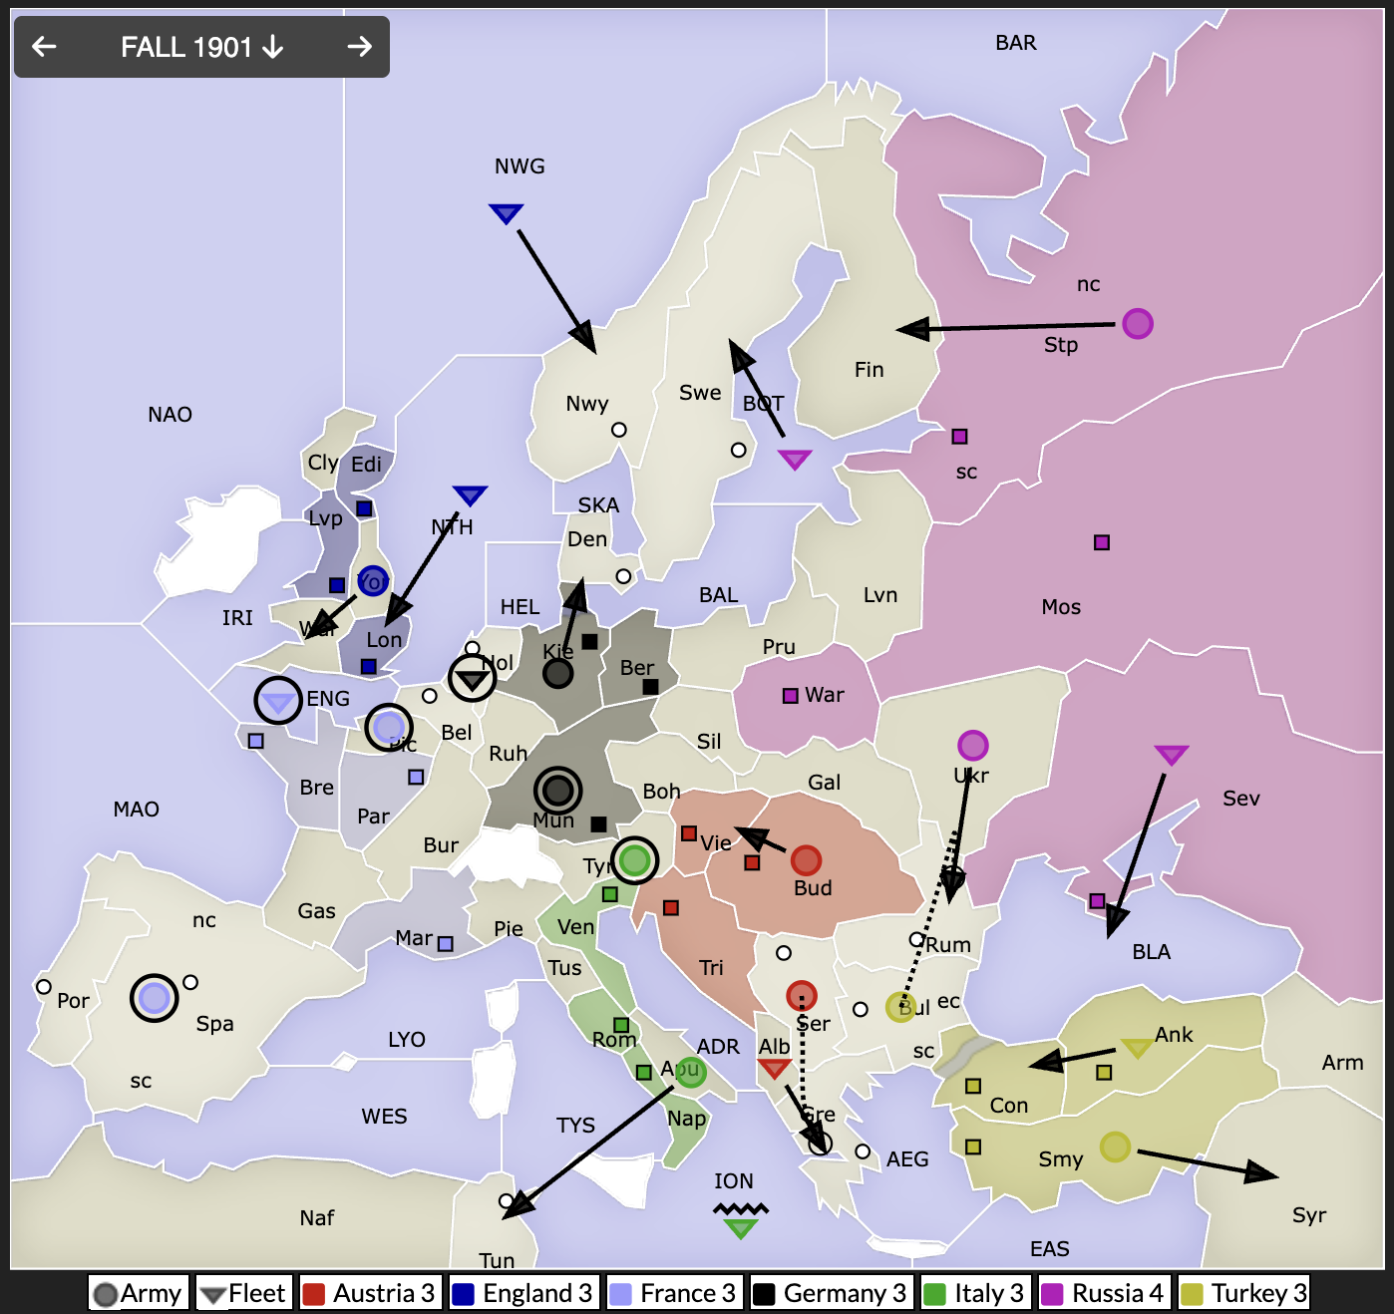Image resolution: width=1394 pixels, height=1314 pixels.
Task: Click the Arm territory label
Action: pos(1342,1063)
